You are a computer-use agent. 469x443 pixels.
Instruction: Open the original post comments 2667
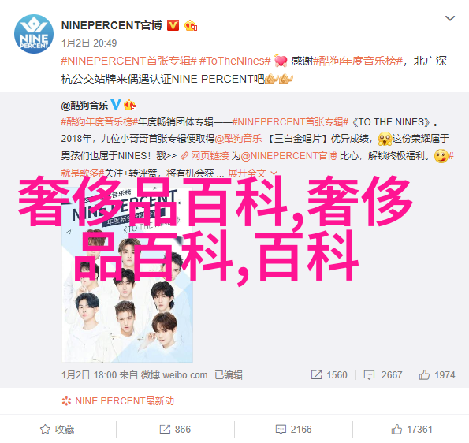pos(383,374)
